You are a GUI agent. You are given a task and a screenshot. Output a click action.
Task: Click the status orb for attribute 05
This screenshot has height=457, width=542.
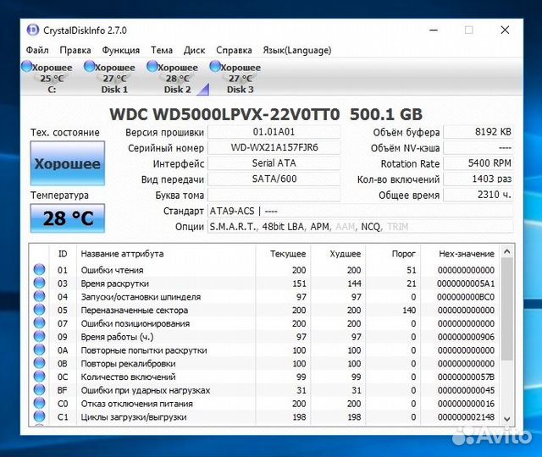[x=40, y=310]
